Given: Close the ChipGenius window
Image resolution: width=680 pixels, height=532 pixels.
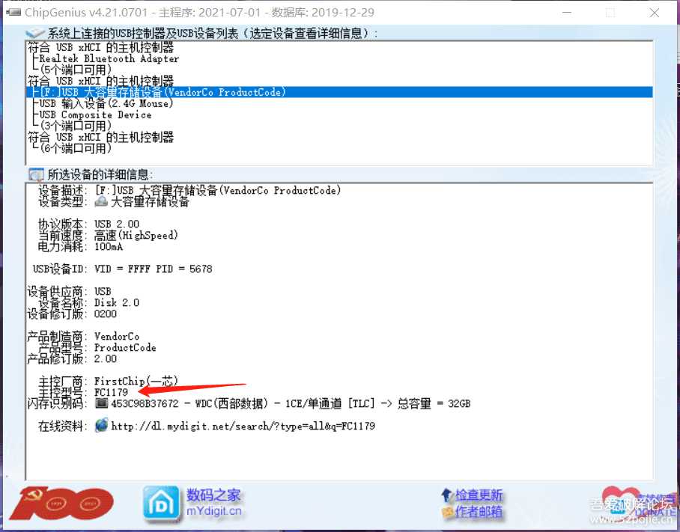Looking at the screenshot, I should 655,13.
